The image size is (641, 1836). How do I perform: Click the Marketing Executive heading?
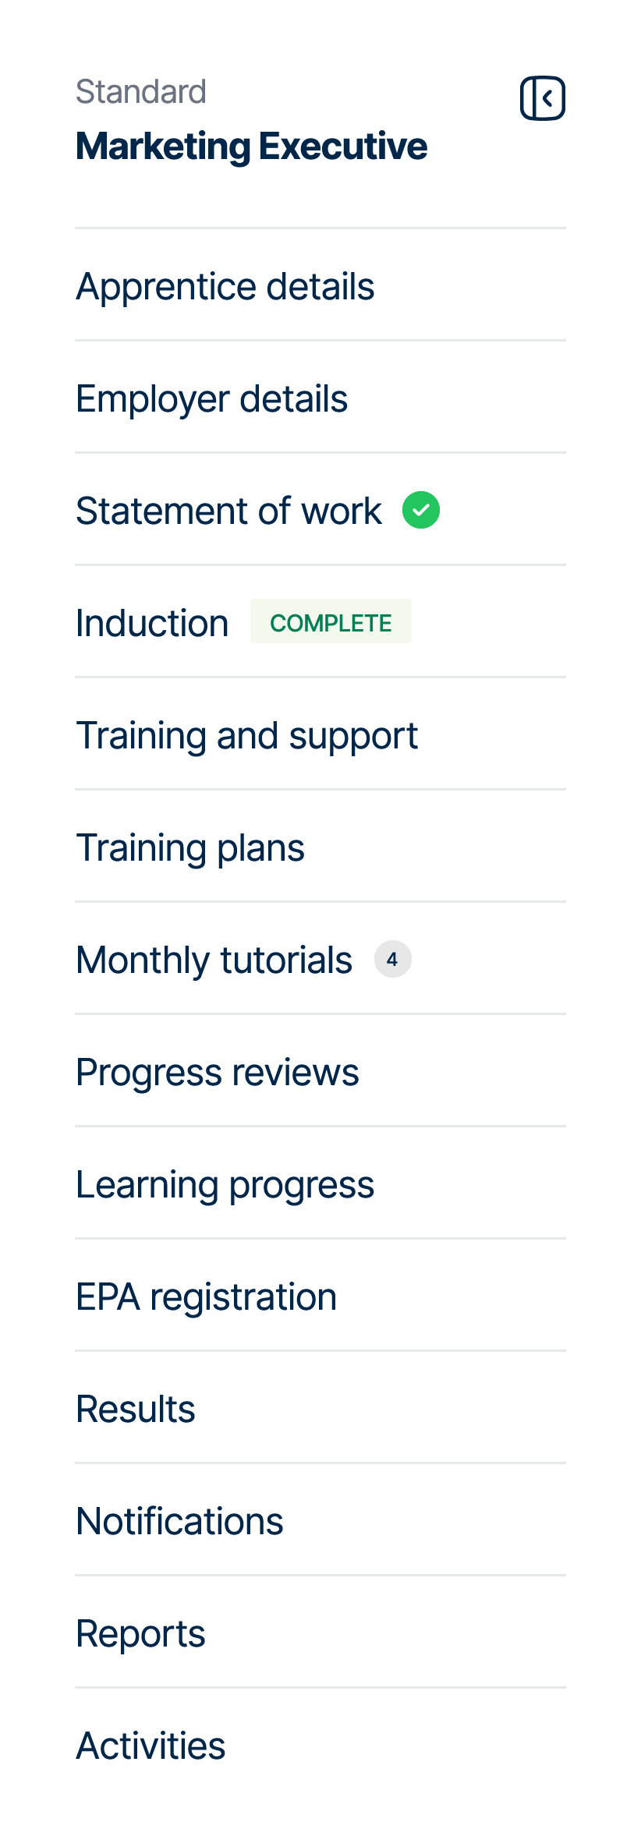[252, 145]
